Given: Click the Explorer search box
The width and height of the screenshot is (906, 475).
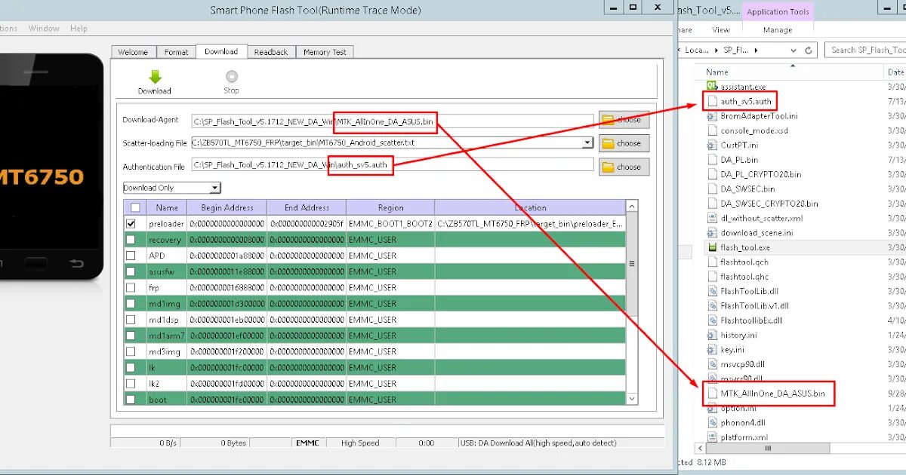Looking at the screenshot, I should point(864,51).
